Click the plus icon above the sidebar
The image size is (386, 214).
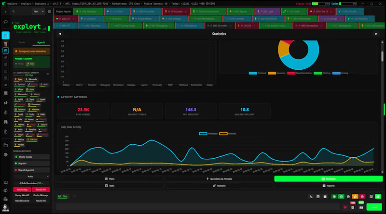click(5, 12)
